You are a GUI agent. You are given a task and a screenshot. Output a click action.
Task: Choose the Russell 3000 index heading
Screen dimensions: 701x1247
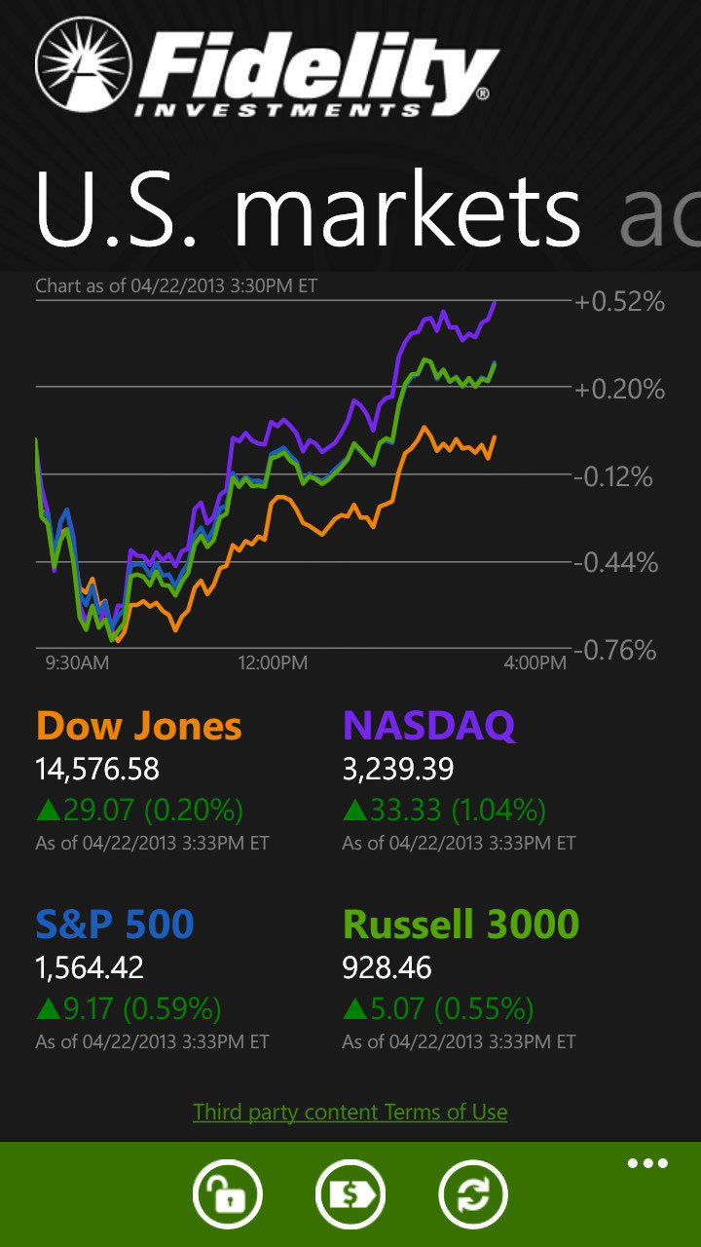[x=461, y=925]
